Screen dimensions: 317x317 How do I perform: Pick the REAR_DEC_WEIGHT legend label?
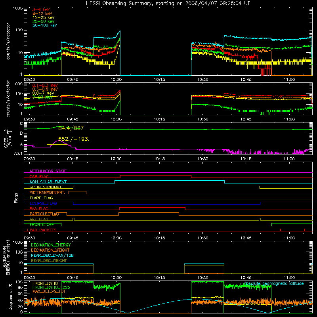(x=49, y=261)
